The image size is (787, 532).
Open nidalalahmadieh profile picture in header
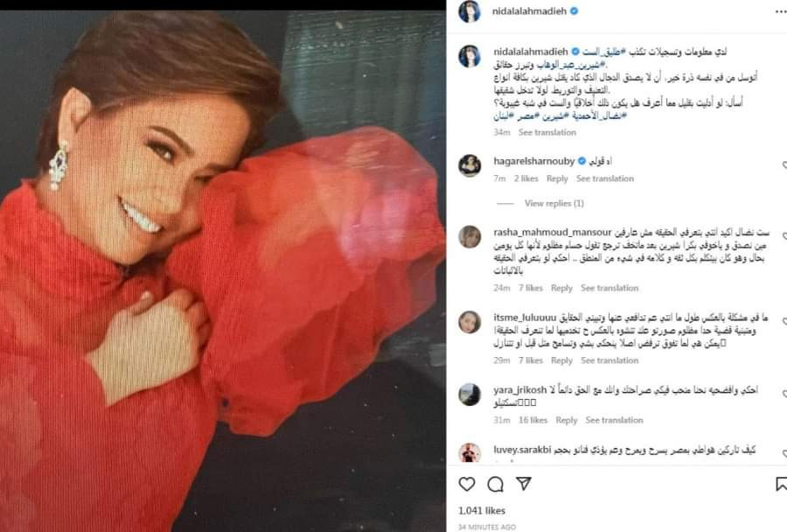[x=470, y=11]
